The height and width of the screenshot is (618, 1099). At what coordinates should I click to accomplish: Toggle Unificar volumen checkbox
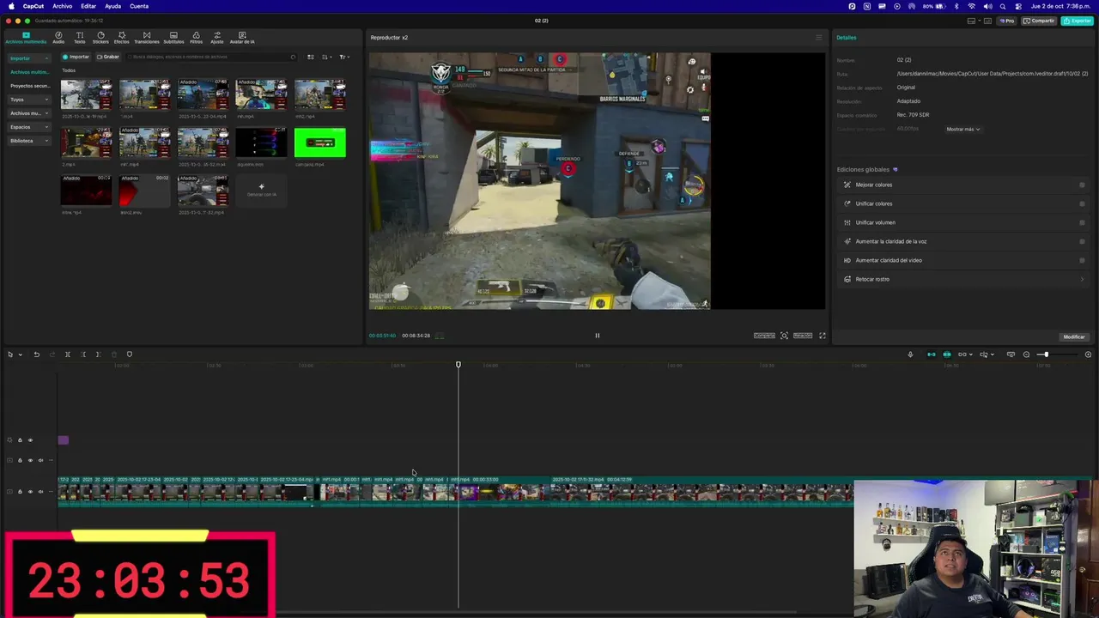tap(1082, 222)
